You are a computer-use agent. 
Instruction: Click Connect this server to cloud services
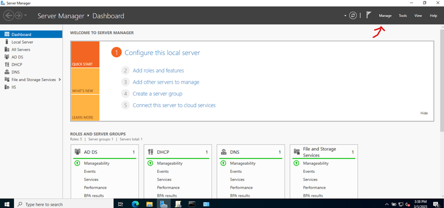tap(174, 105)
